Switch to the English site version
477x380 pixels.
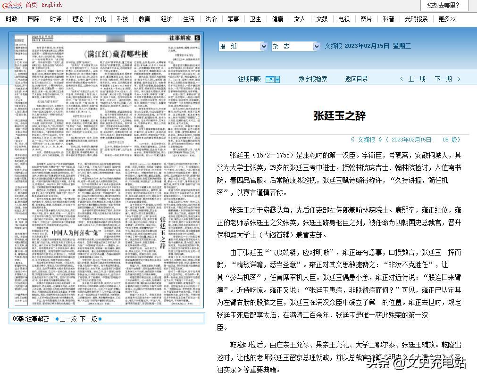pyautogui.click(x=52, y=5)
